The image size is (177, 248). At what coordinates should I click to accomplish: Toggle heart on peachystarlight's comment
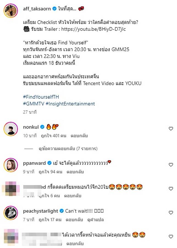click(171, 213)
